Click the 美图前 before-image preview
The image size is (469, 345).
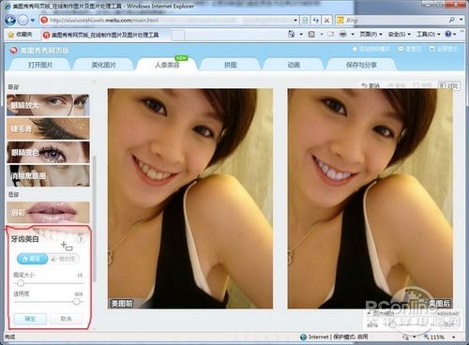click(x=190, y=199)
